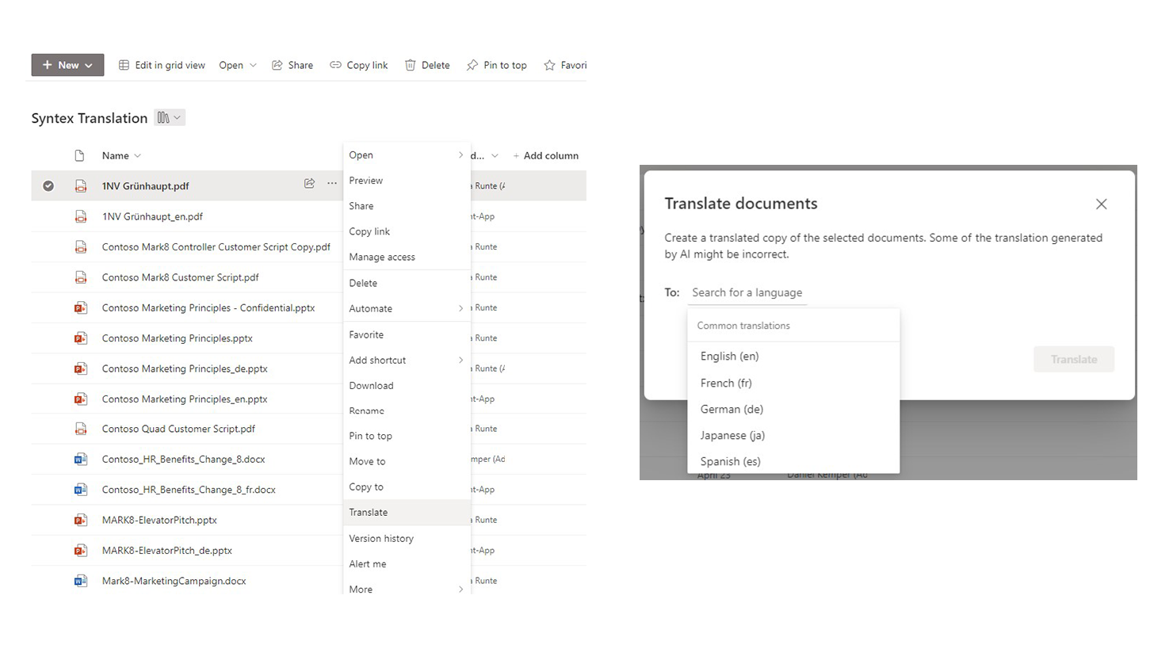
Task: Open Contoso Mark8 Customer Script.pdf
Action: click(181, 277)
